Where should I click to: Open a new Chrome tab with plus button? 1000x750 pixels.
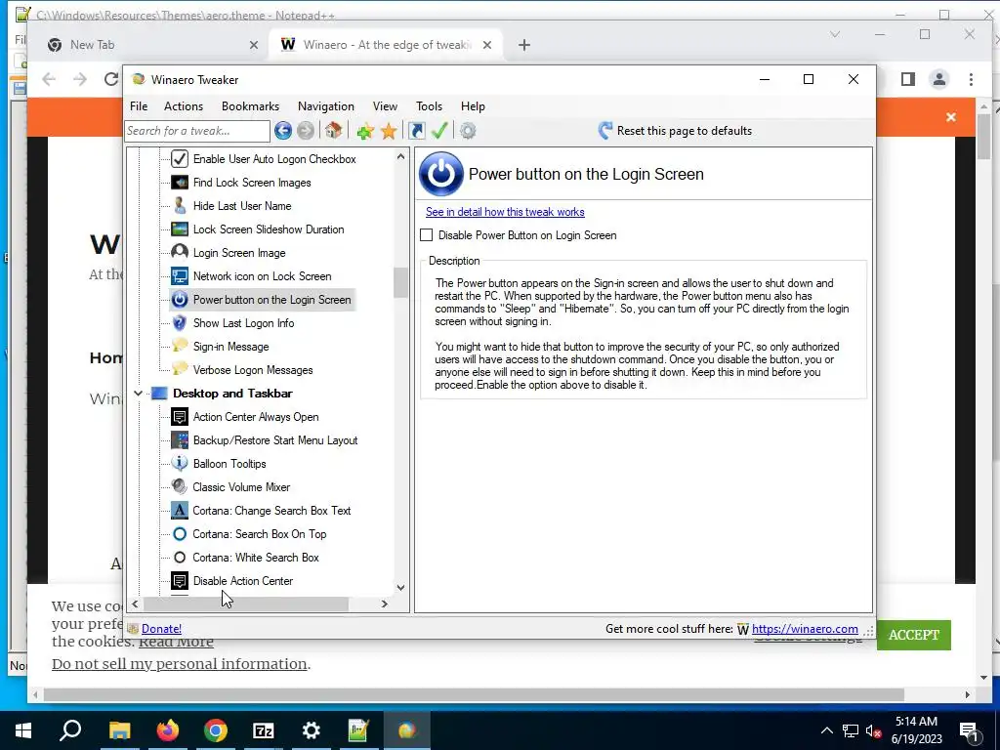(524, 45)
